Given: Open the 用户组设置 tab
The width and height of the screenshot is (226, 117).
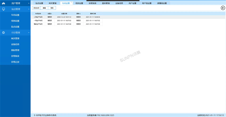Looking at the screenshot, I should (147, 3).
